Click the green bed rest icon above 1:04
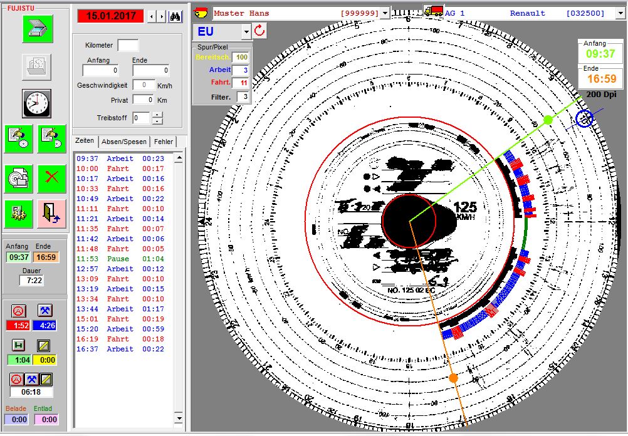The width and height of the screenshot is (628, 436). [19, 345]
